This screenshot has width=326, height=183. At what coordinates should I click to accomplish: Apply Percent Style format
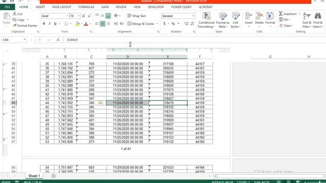173,24
